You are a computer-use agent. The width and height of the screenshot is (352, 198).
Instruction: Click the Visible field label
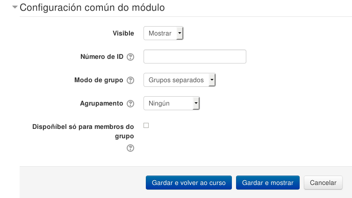point(123,34)
